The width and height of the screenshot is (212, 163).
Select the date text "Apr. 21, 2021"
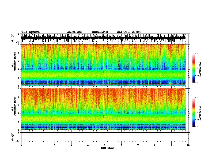tap(75, 32)
